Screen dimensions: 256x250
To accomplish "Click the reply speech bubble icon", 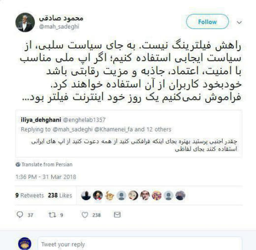I will (x=20, y=215).
